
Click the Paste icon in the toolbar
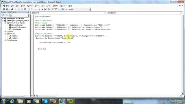(22, 9)
